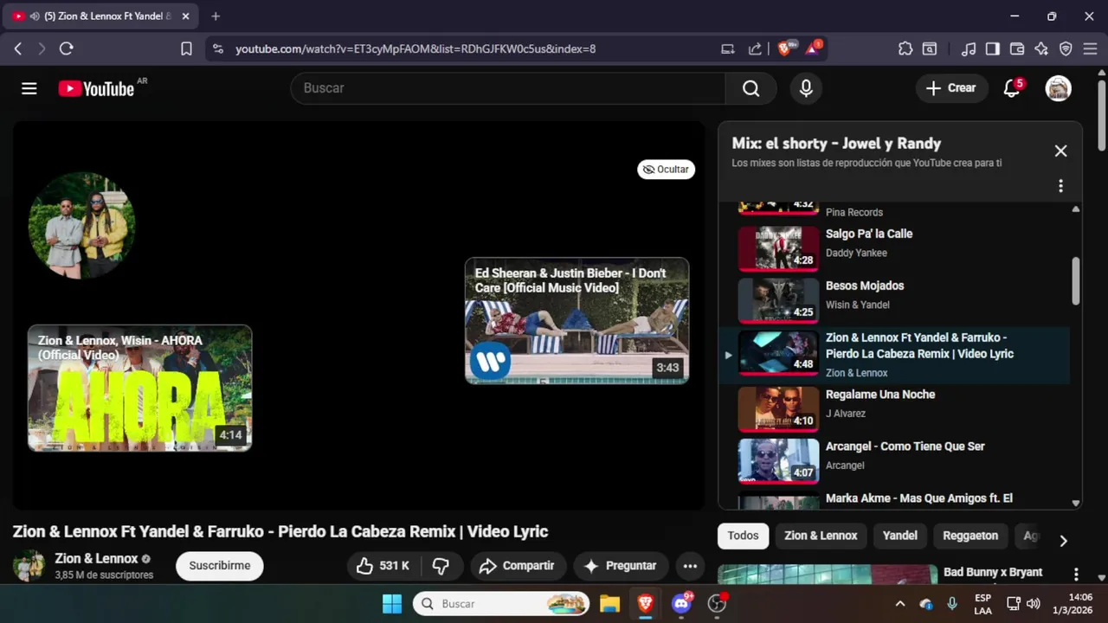The width and height of the screenshot is (1108, 623).
Task: Open Zion & Lennox channel avatar below video
Action: tap(29, 565)
